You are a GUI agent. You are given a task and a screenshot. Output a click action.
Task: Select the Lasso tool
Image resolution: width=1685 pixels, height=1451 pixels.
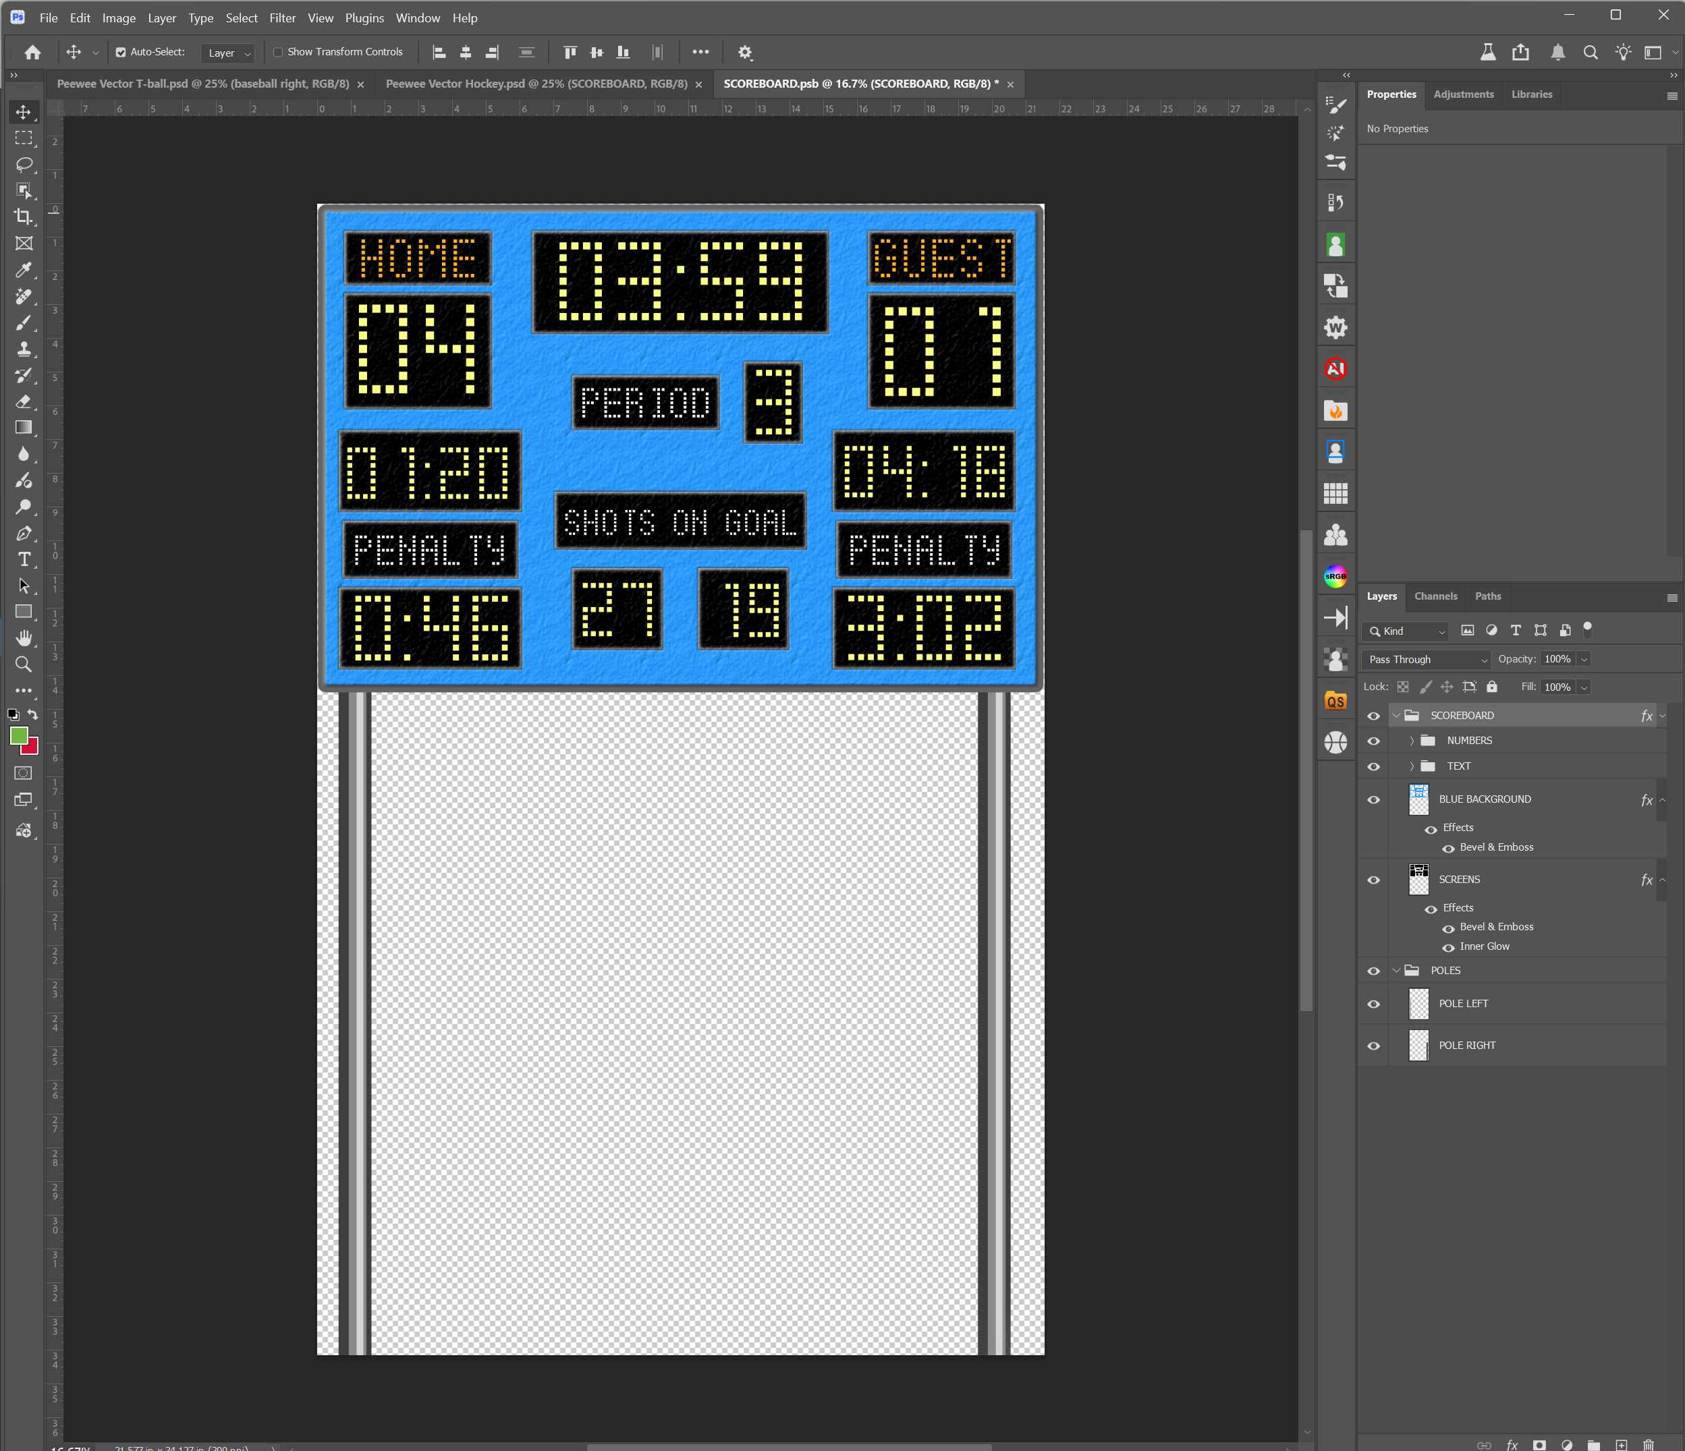(x=24, y=164)
